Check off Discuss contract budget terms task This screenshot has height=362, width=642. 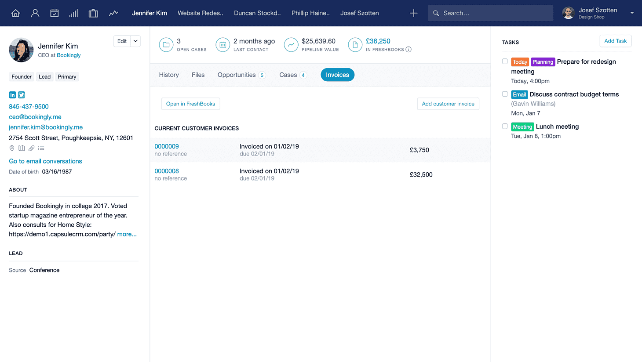pos(505,94)
